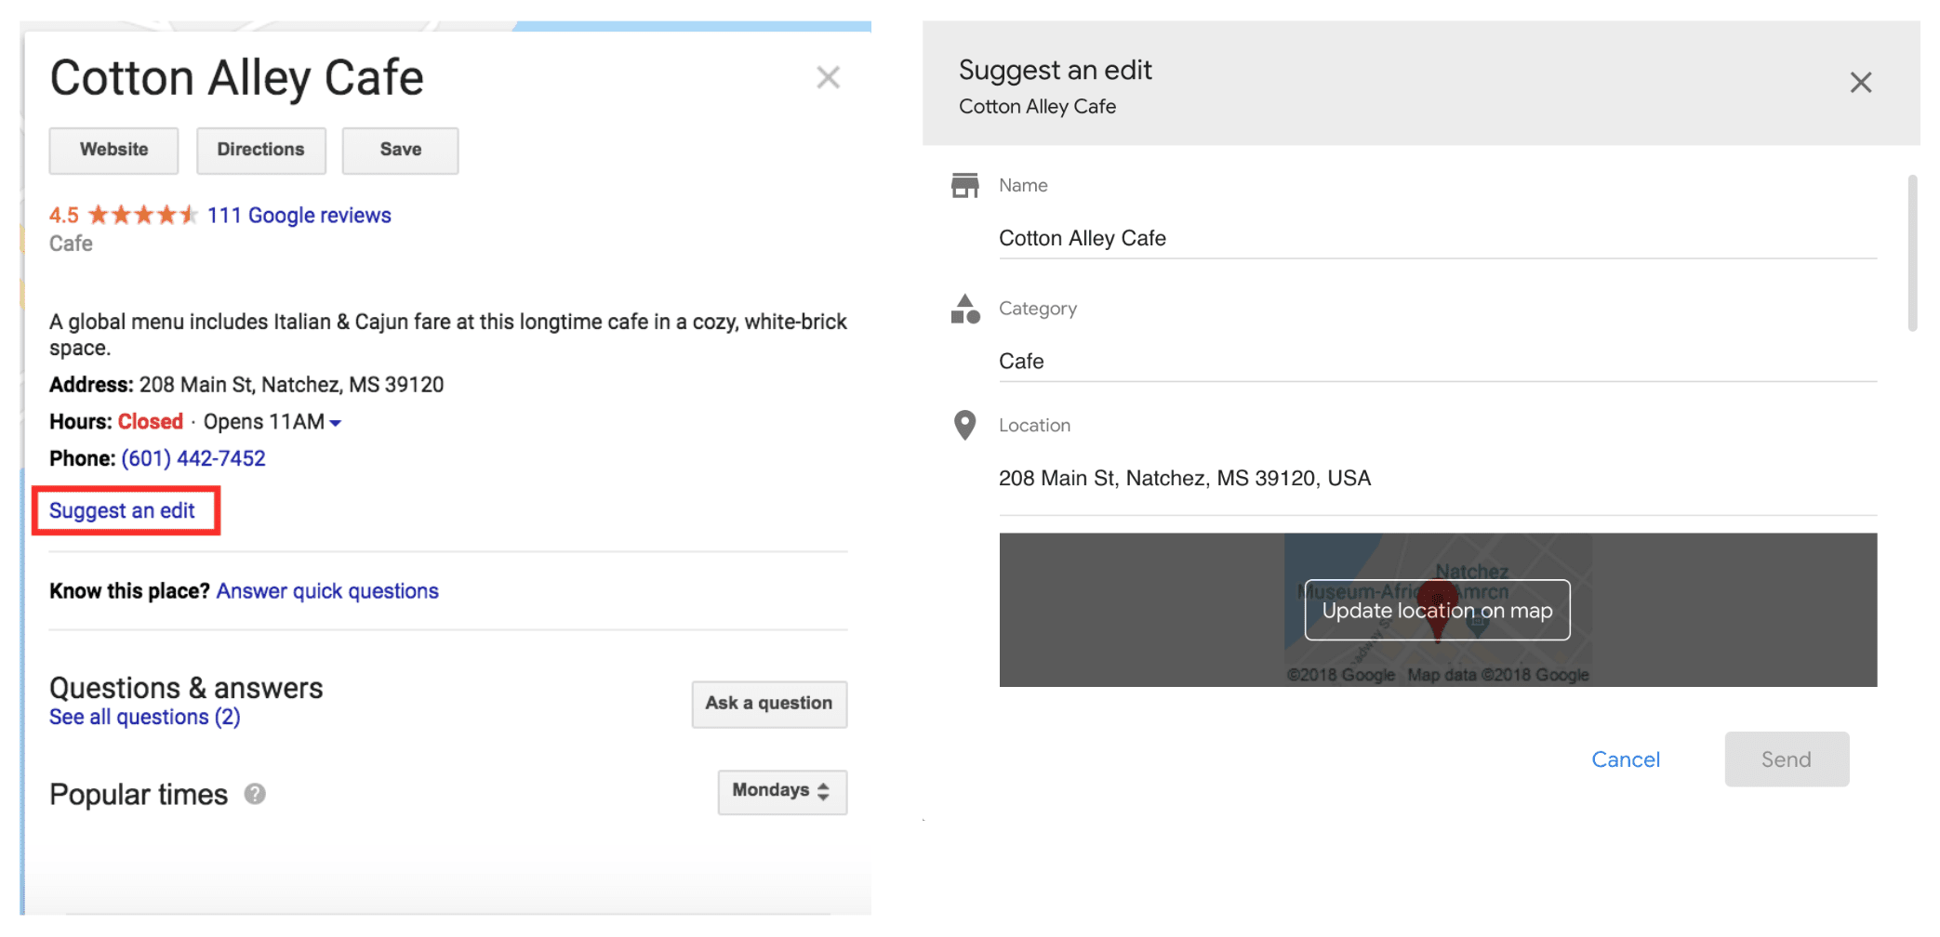Click the Popular times help question-mark icon
Screen dimensions: 1940x937
(x=255, y=794)
